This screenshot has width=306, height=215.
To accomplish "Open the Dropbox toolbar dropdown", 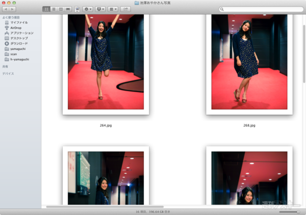I will (x=100, y=9).
